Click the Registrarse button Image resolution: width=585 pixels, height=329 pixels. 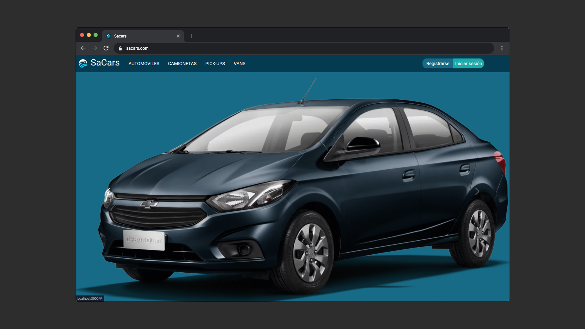pyautogui.click(x=438, y=63)
